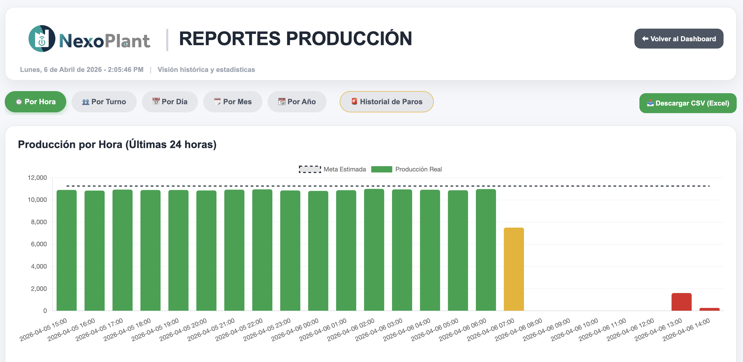Click the calendar icon on Por Mes filter

pos(218,101)
